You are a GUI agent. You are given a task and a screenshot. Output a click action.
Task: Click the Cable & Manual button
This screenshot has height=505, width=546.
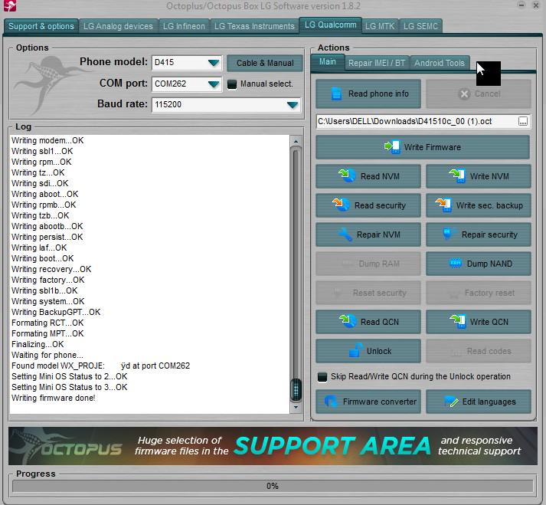click(265, 63)
